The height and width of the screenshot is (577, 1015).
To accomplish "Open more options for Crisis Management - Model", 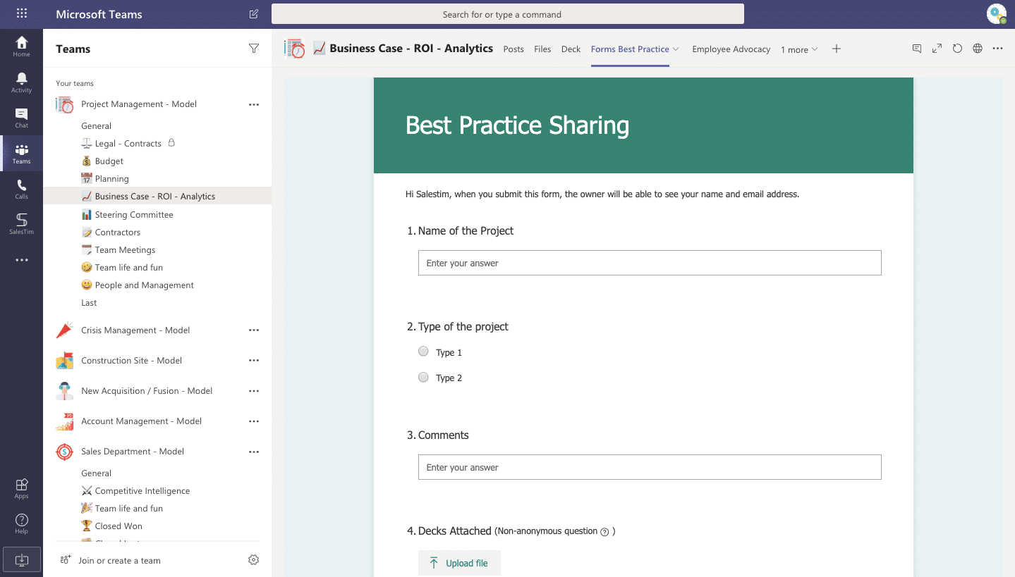I will [x=254, y=330].
